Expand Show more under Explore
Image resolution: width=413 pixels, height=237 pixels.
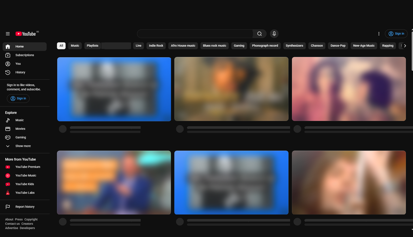tap(25, 146)
